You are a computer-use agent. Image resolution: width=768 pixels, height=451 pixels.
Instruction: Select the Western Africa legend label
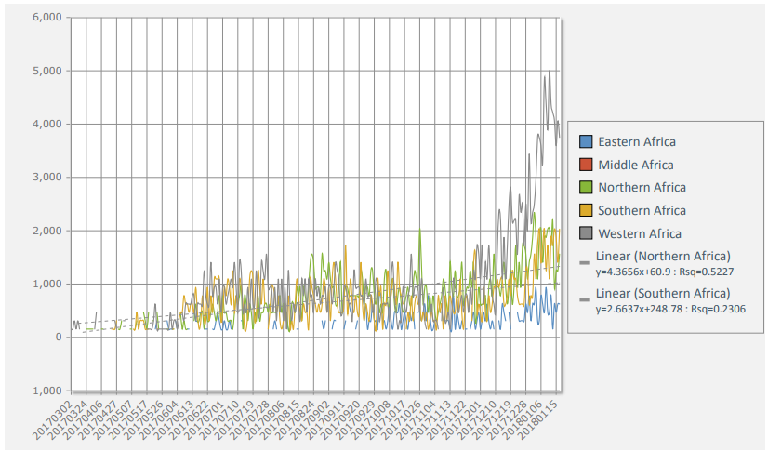[x=639, y=233]
